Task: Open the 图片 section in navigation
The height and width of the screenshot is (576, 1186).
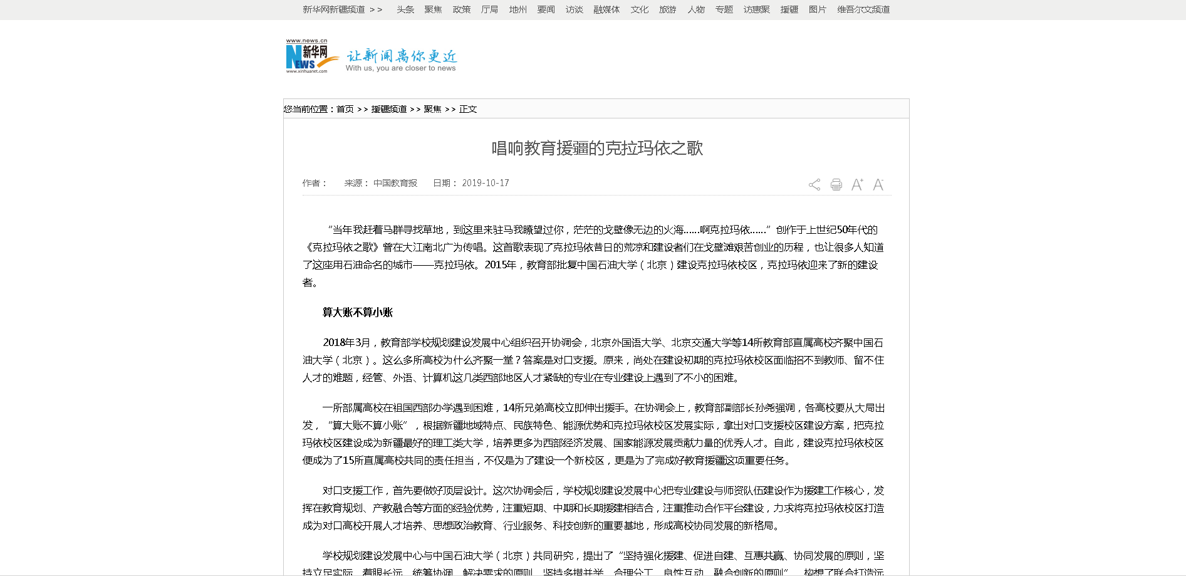Action: click(818, 9)
